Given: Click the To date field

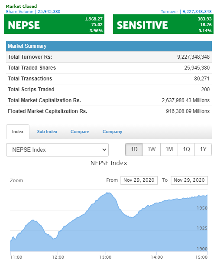Looking at the screenshot, I should point(189,180).
